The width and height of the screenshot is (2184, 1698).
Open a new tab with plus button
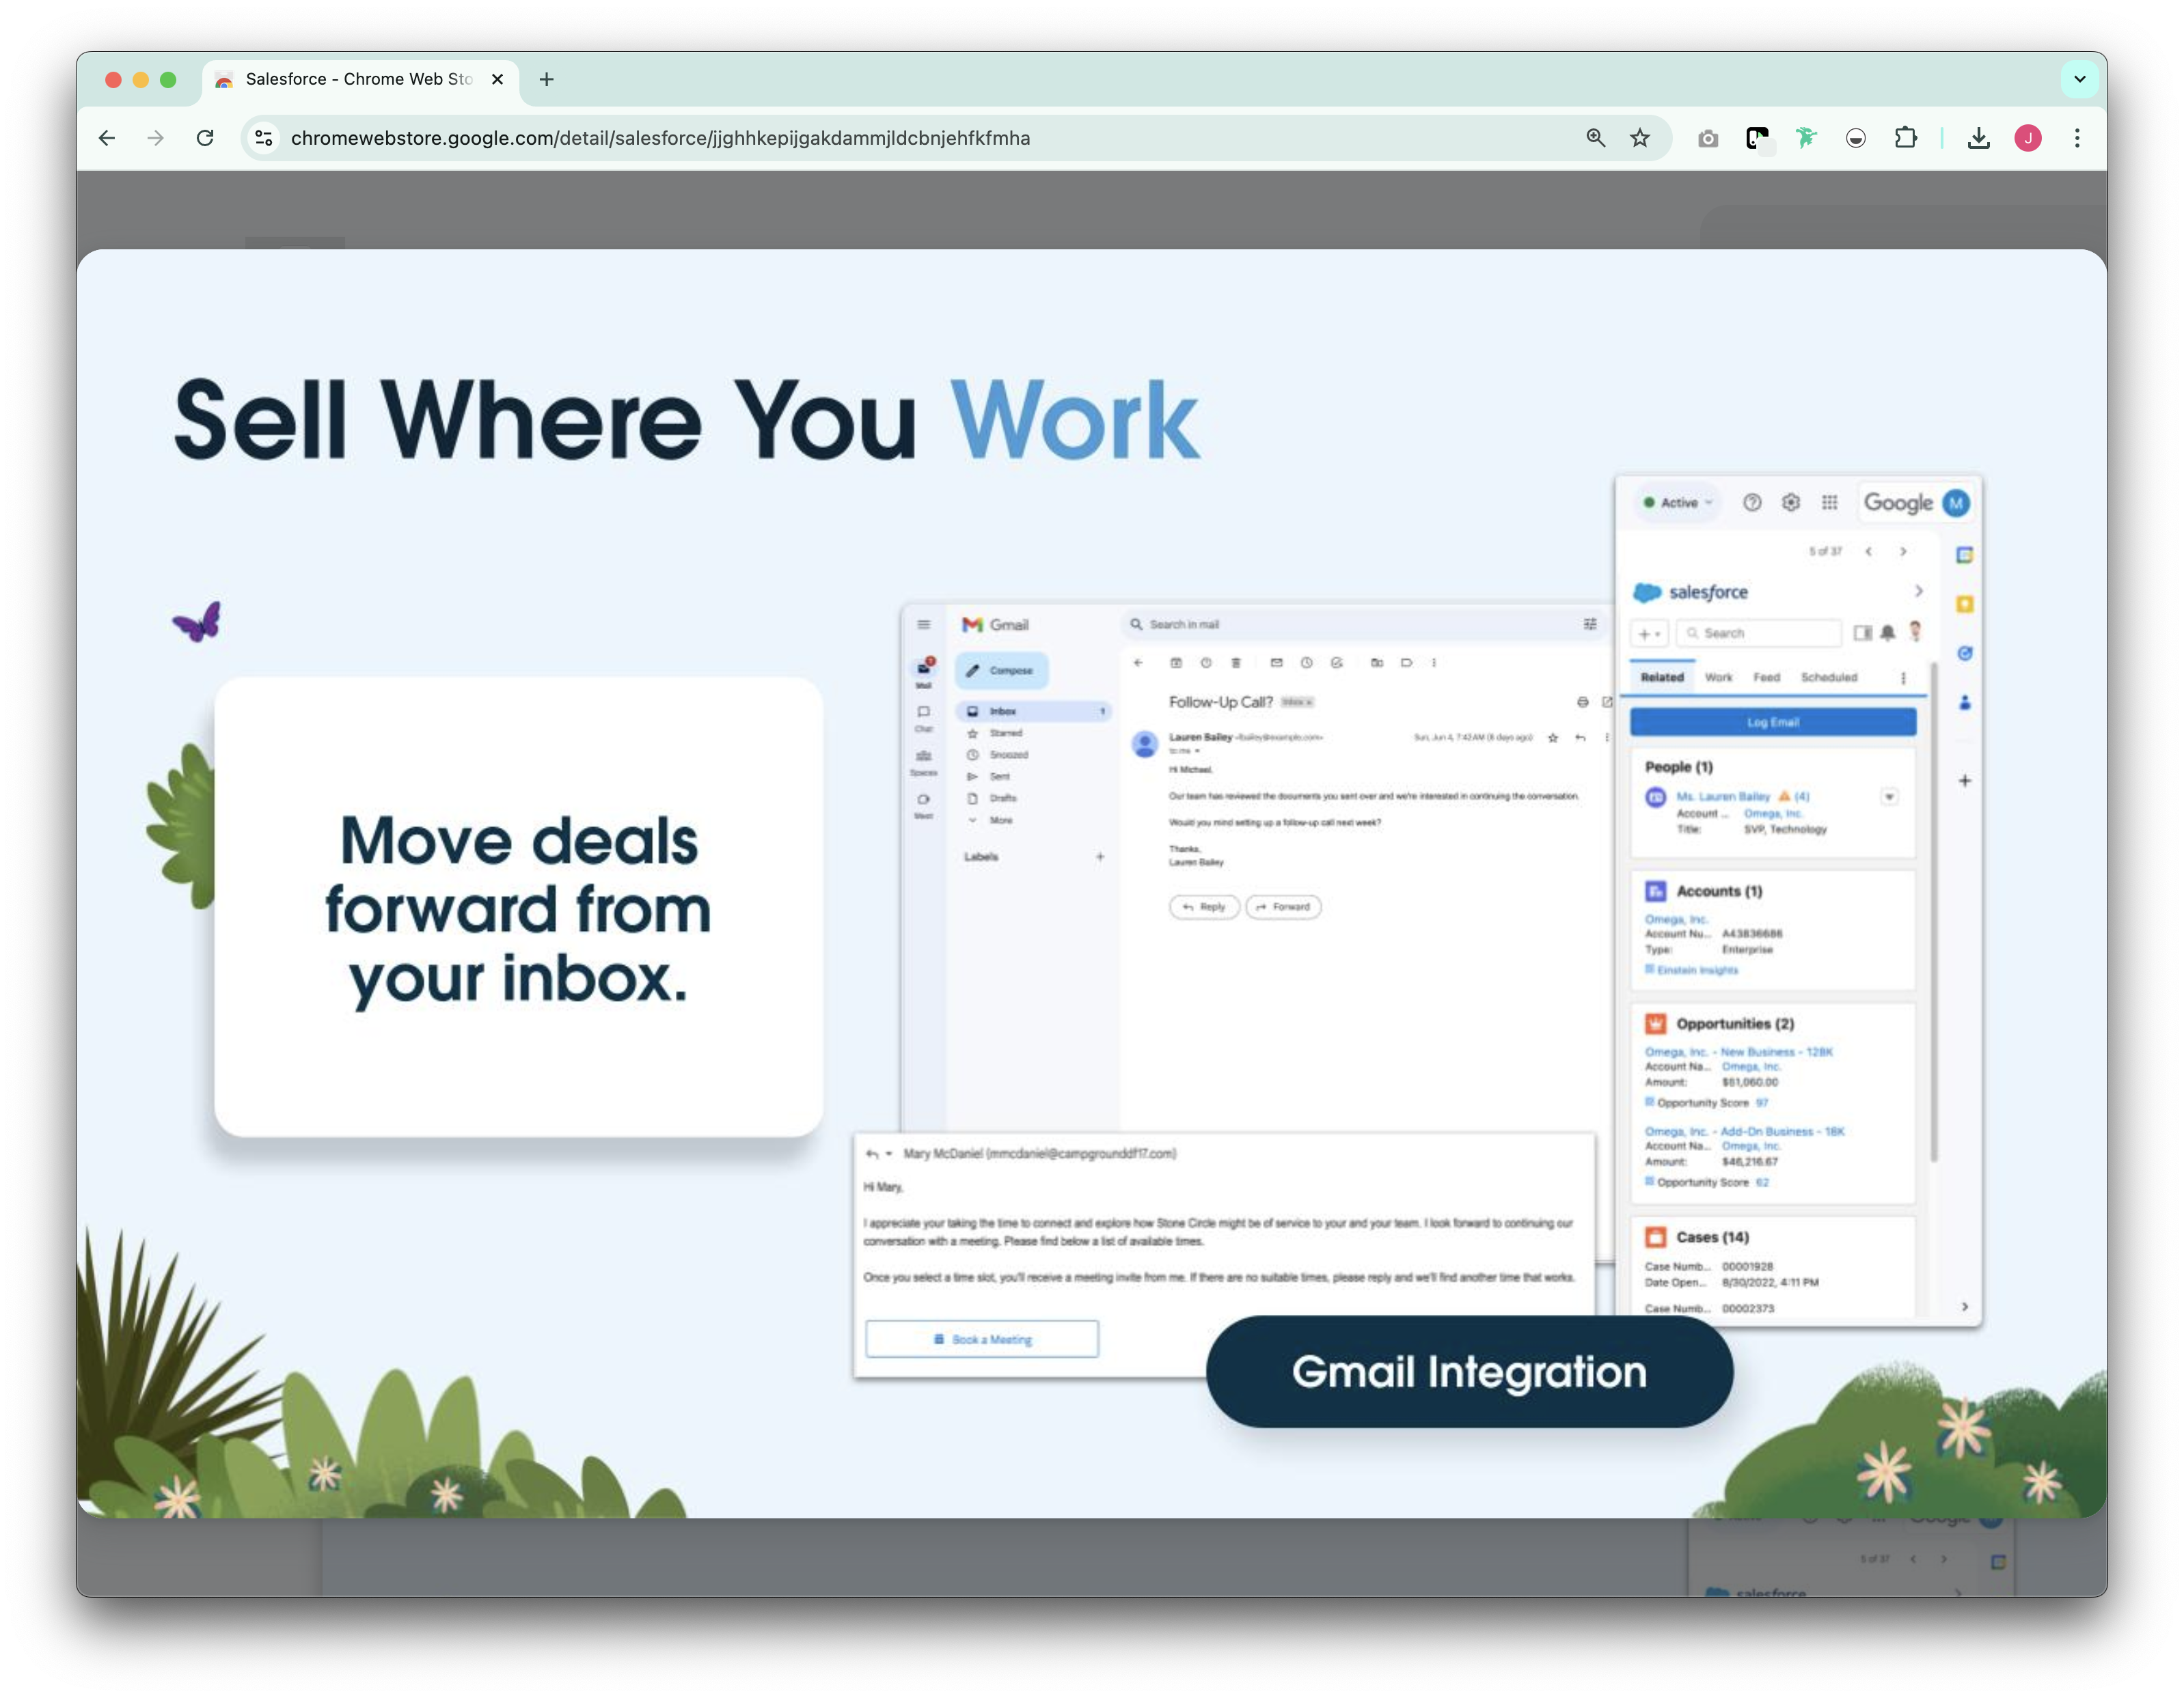[x=546, y=79]
